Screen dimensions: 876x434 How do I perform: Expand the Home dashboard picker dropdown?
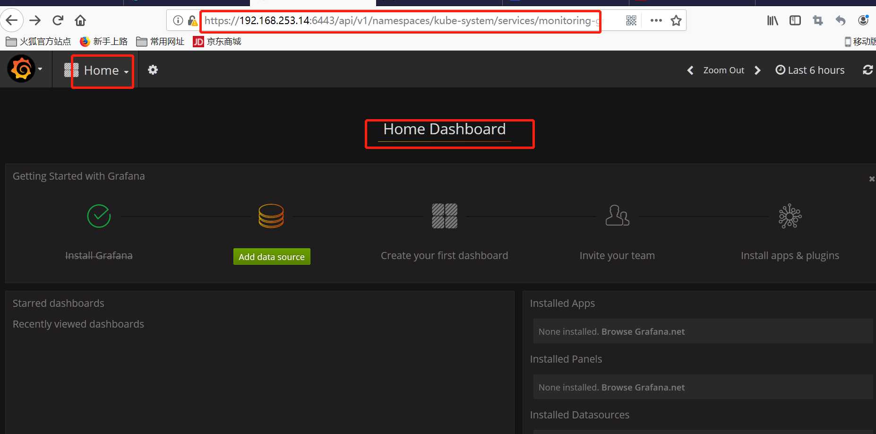click(106, 70)
